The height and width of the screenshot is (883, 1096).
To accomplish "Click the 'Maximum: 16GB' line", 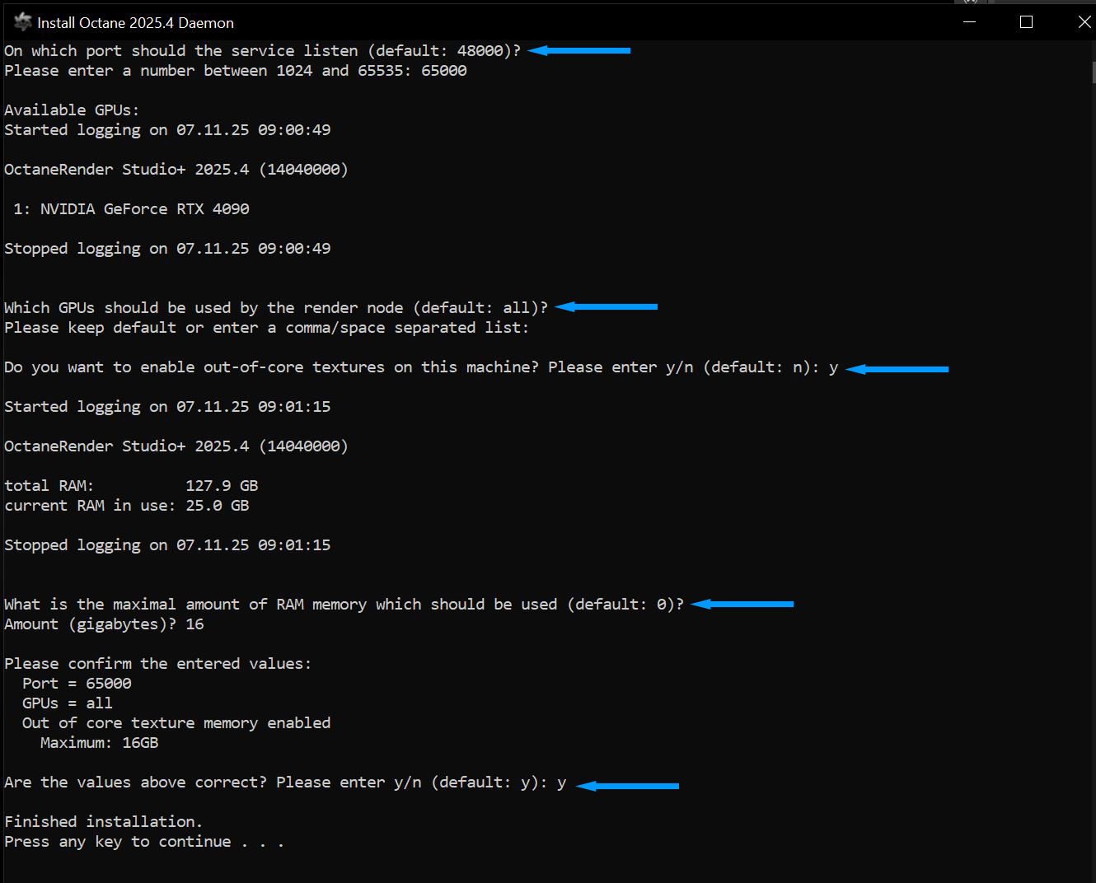I will (x=99, y=743).
